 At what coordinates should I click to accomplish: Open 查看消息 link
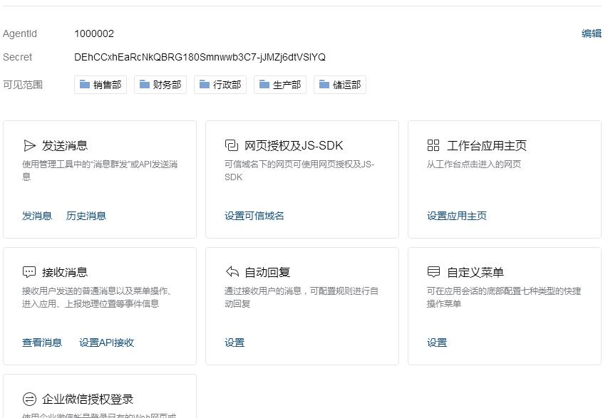point(42,343)
